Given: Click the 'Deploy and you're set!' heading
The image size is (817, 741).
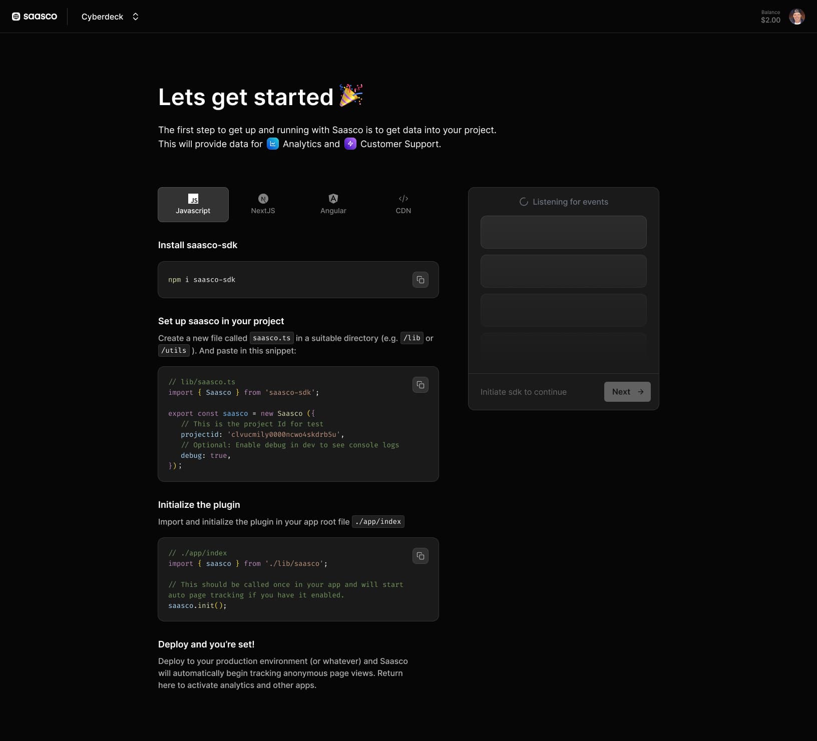Looking at the screenshot, I should [206, 644].
